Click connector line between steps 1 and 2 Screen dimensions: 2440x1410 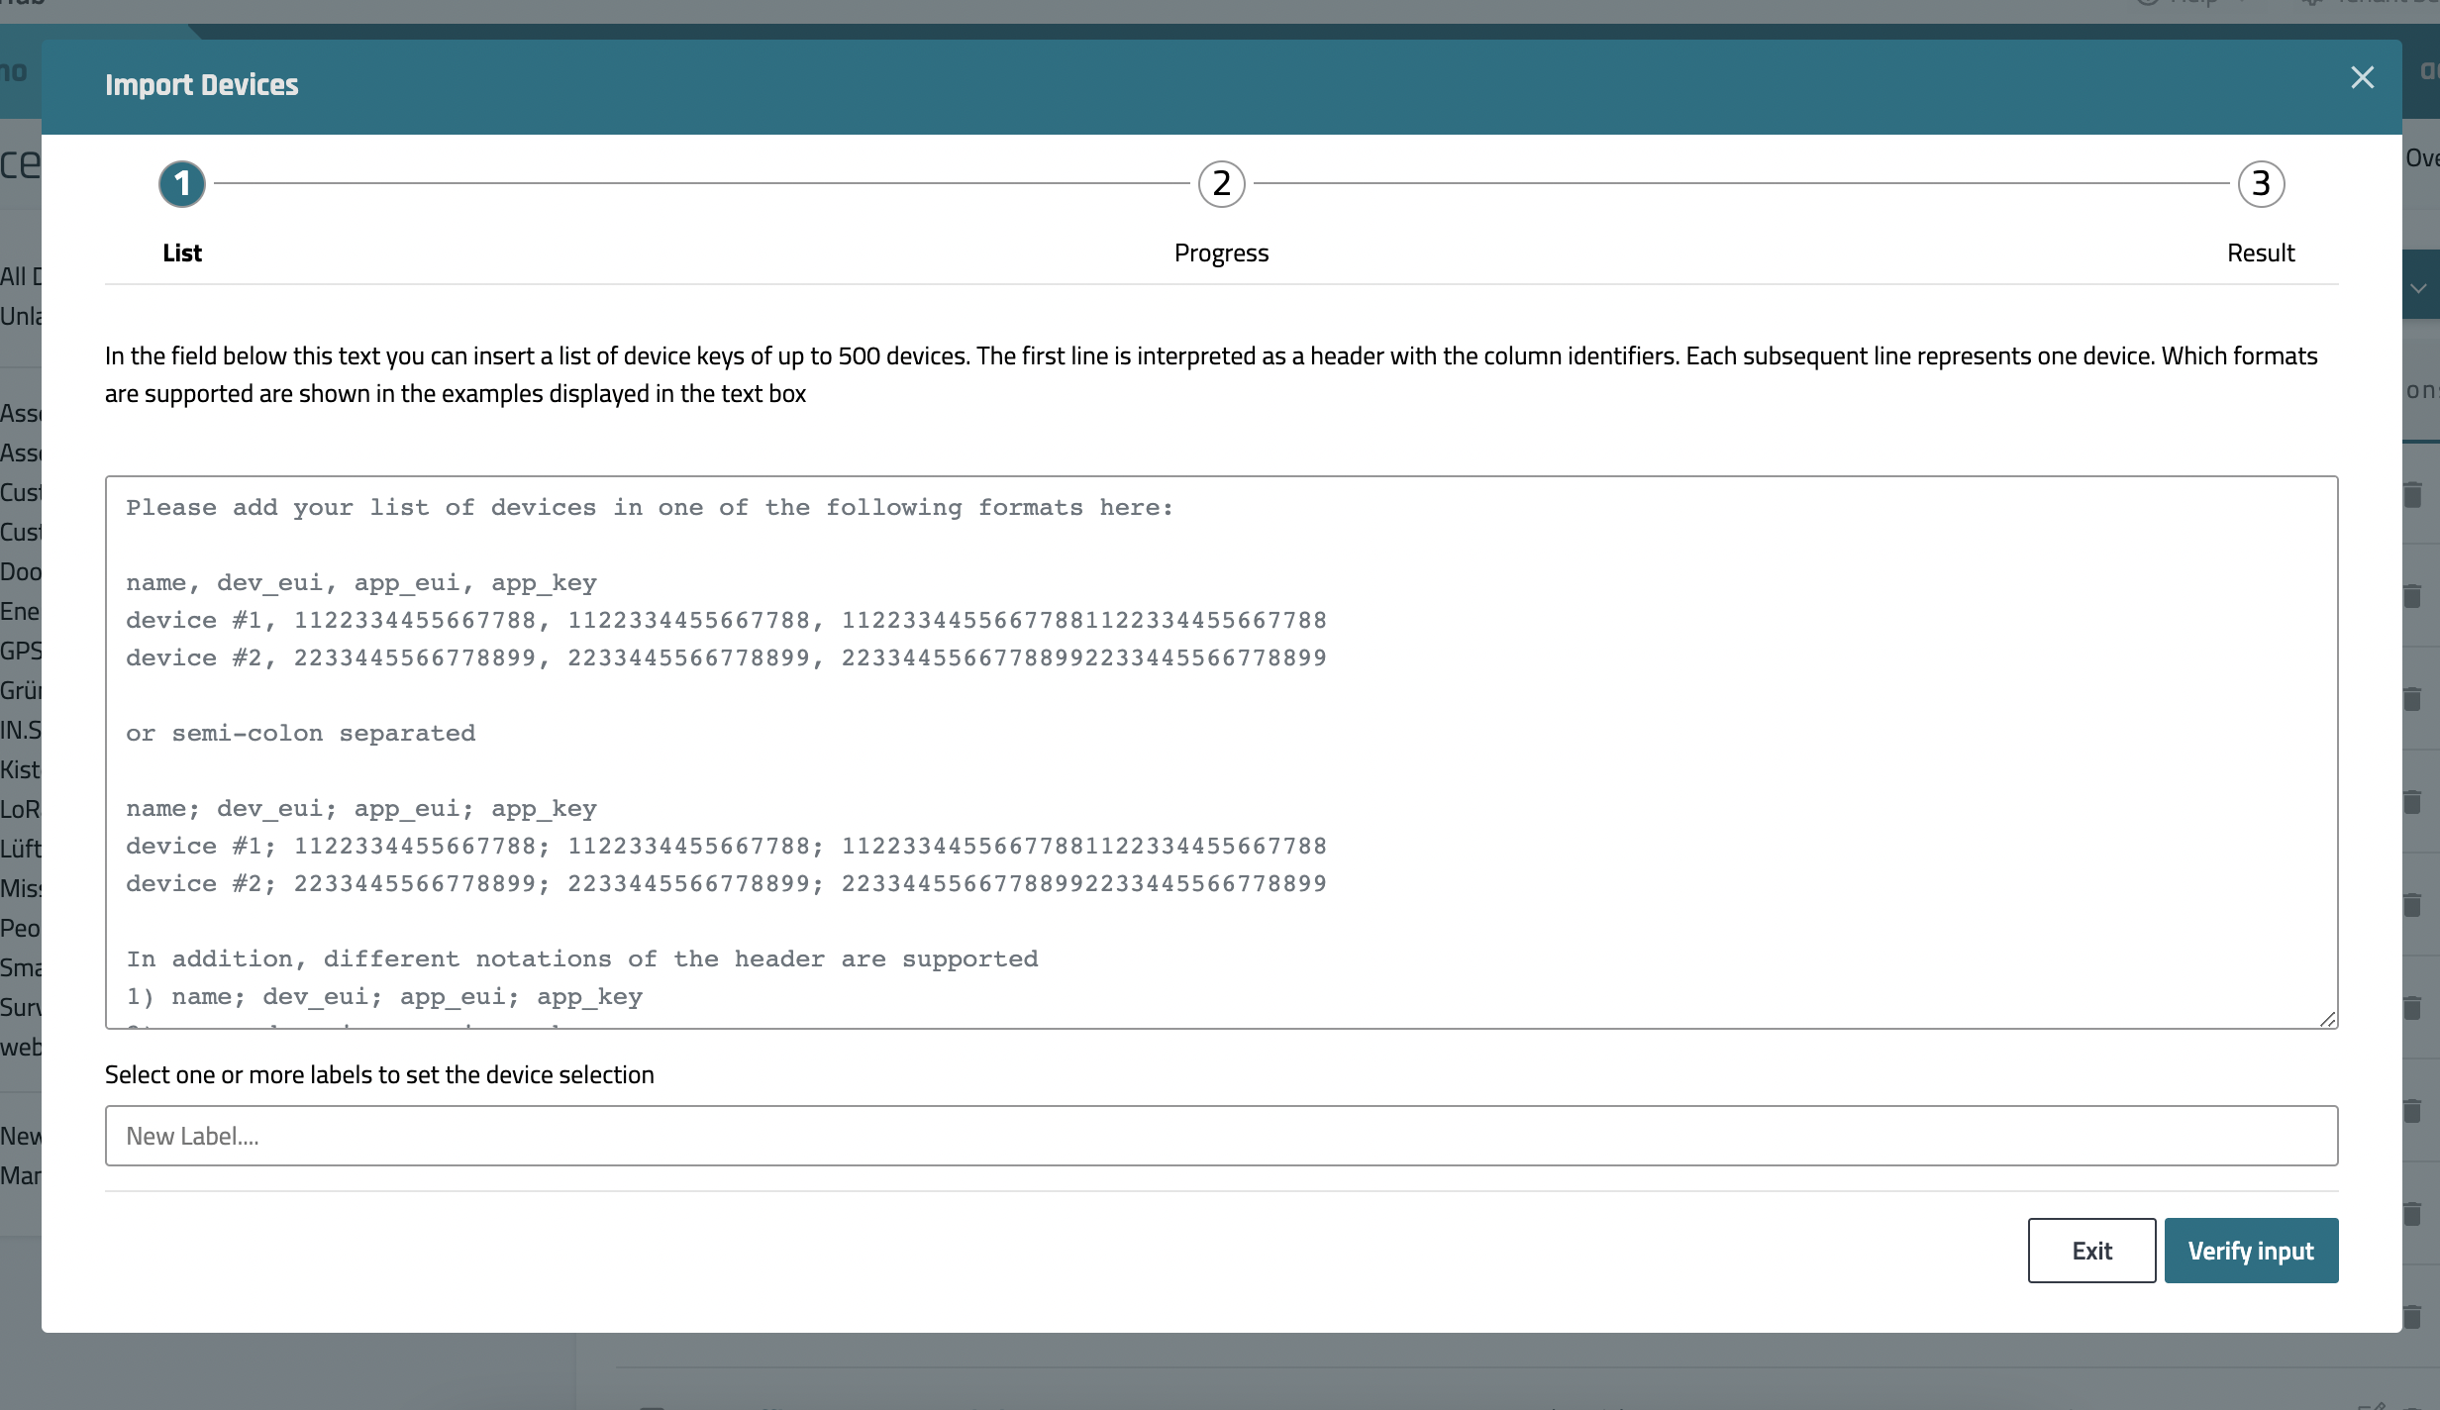pos(701,184)
